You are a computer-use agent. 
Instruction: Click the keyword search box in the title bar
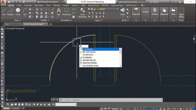click(131, 2)
